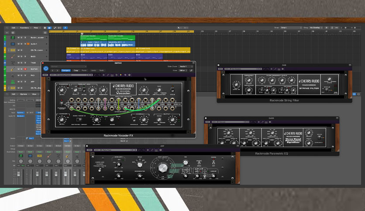Image resolution: width=365 pixels, height=211 pixels.
Task: Click the PAD track icon
Action: [13, 75]
